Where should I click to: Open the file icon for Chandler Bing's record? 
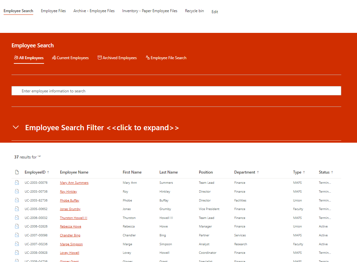(17, 235)
